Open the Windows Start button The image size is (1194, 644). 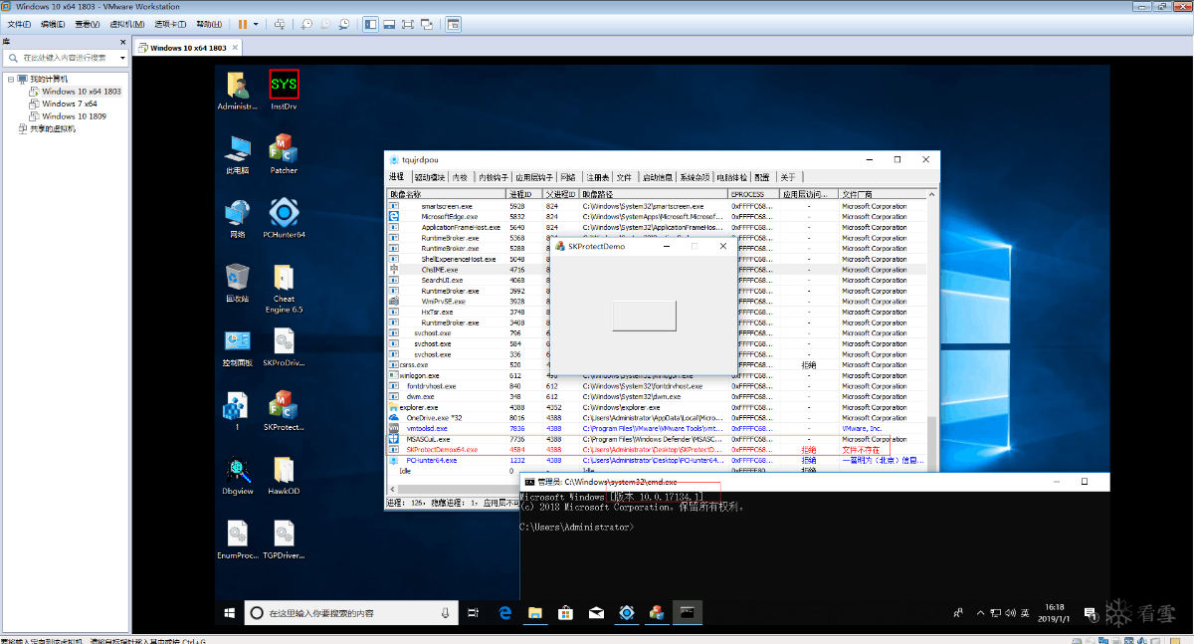point(229,612)
